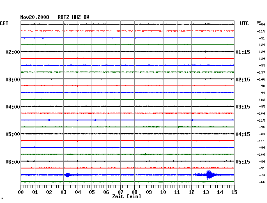The image size is (267, 203).
Task: Click the DC offset value -90
Action: tap(262, 86)
